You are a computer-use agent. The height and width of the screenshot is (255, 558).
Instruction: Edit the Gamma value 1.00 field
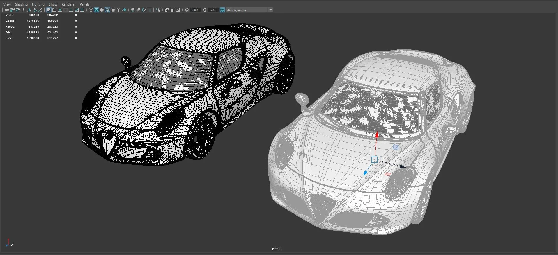pyautogui.click(x=213, y=10)
